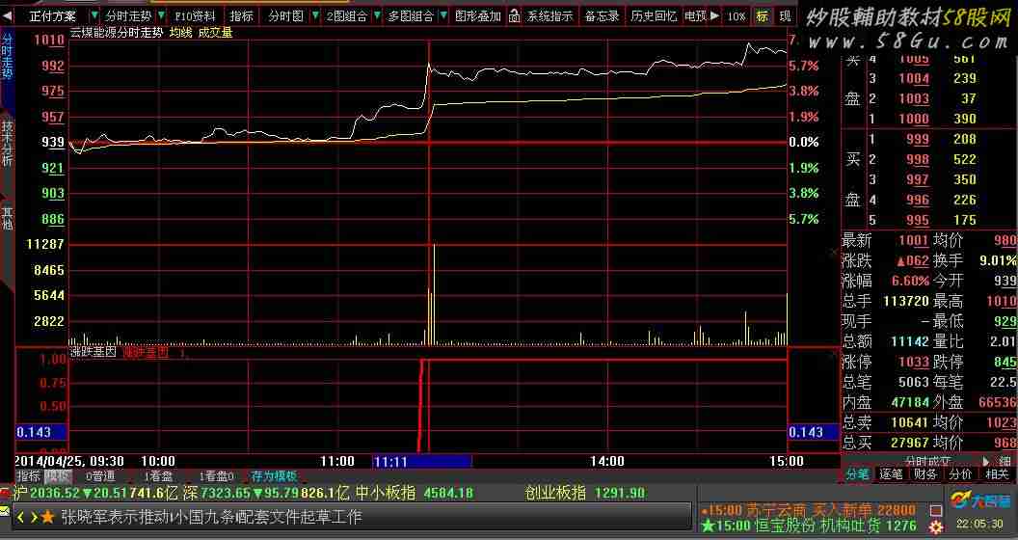Image resolution: width=1018 pixels, height=540 pixels.
Task: Select 分时图 toolbar item
Action: click(285, 16)
